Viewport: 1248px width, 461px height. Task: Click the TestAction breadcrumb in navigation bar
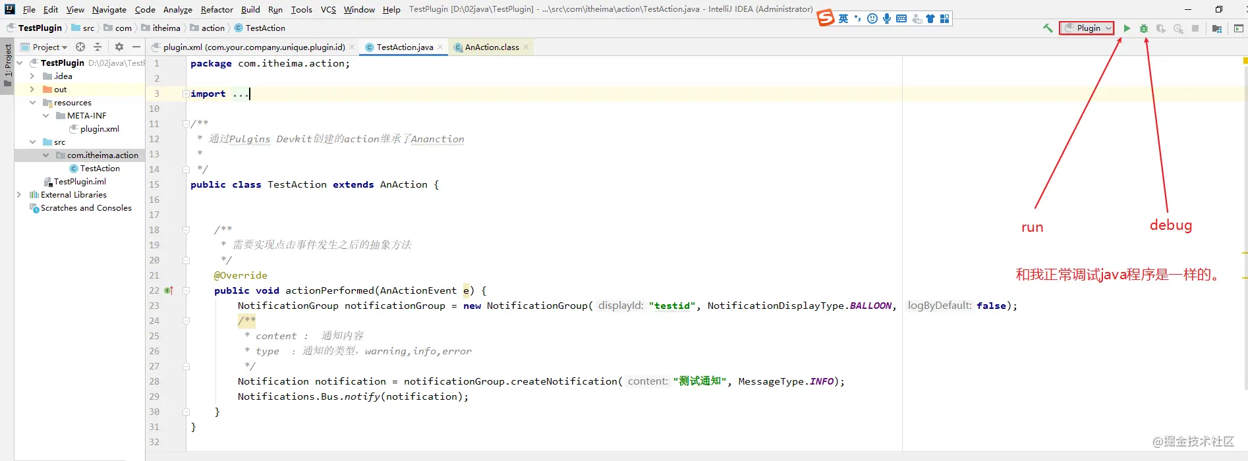260,28
